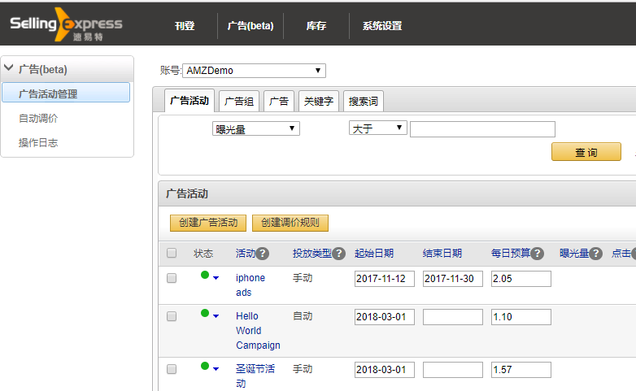Click the 曝光量 column header text
636x391 pixels.
(574, 254)
